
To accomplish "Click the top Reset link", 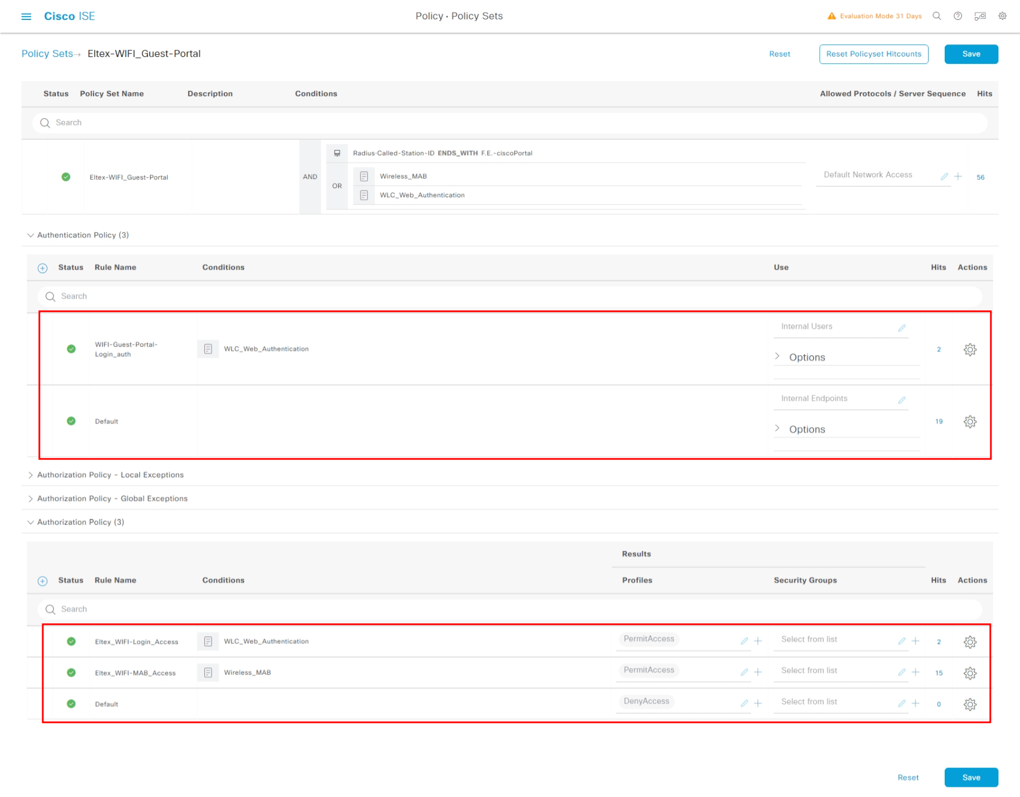I will tap(779, 54).
